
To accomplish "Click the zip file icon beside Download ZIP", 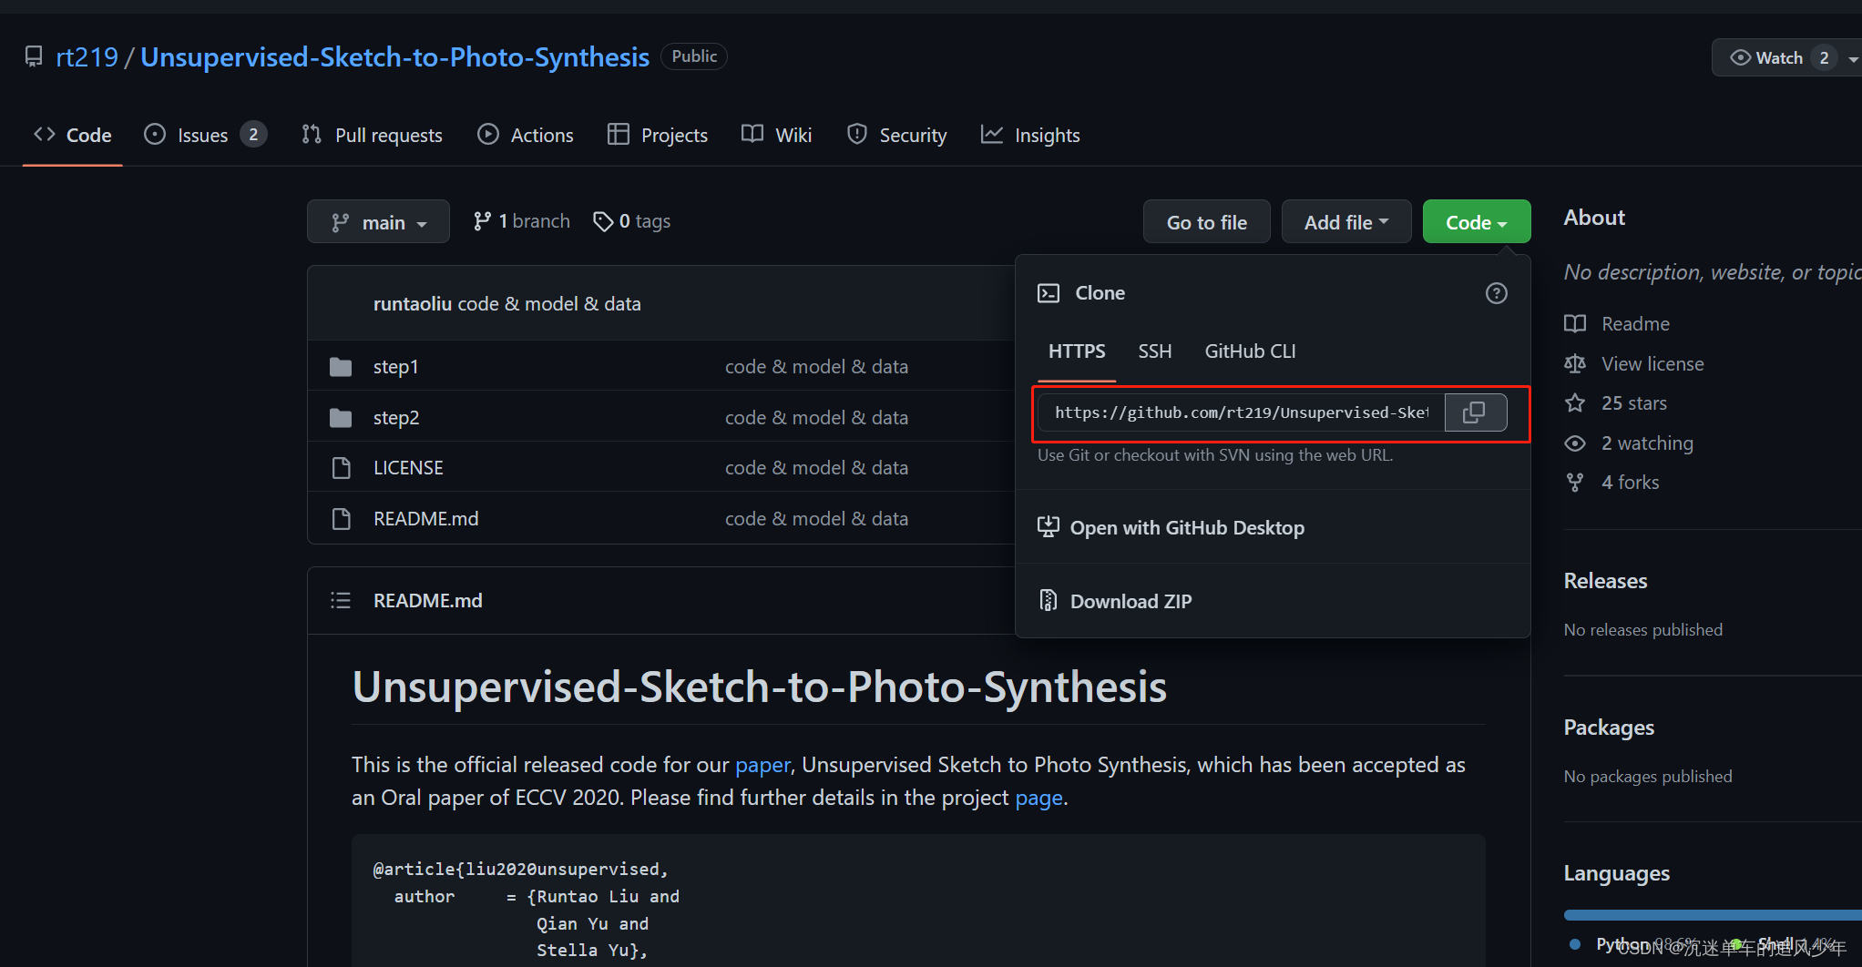I will click(x=1049, y=601).
